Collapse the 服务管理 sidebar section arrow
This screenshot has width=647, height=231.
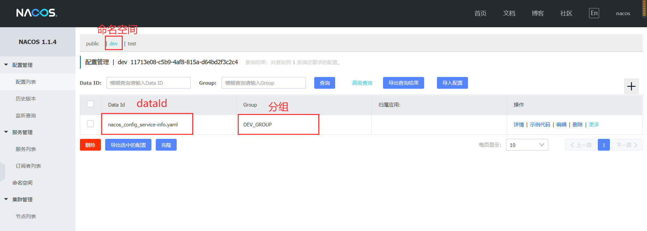coord(6,132)
